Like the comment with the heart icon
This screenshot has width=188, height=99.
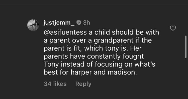[x=173, y=28]
